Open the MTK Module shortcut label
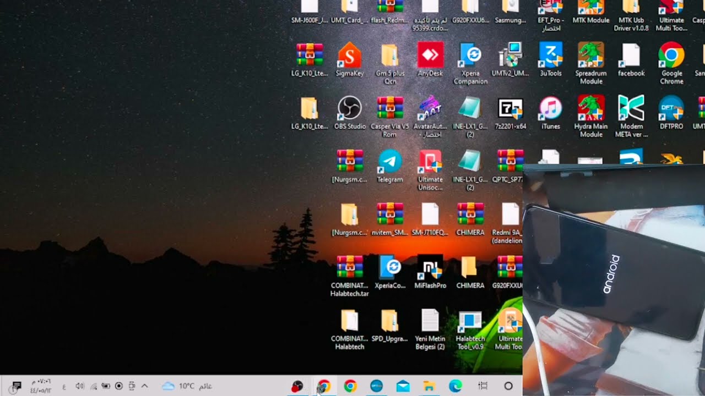Viewport: 705px width, 396px height. (x=591, y=20)
